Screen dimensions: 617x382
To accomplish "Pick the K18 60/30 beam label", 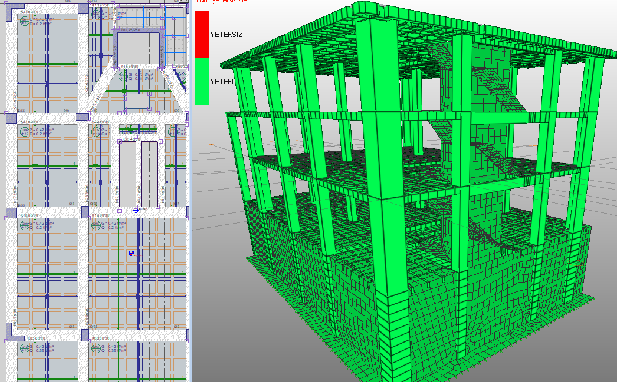I will tap(28, 215).
